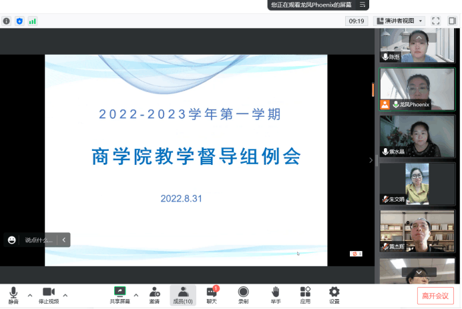Leave the meeting (离开会议)
This screenshot has width=462, height=309.
(435, 296)
